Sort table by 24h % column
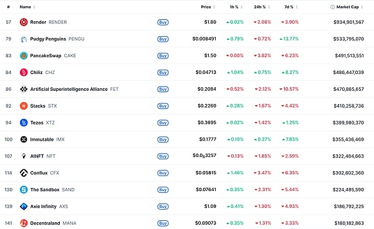Screen dimensions: 374x229 (x=262, y=7)
